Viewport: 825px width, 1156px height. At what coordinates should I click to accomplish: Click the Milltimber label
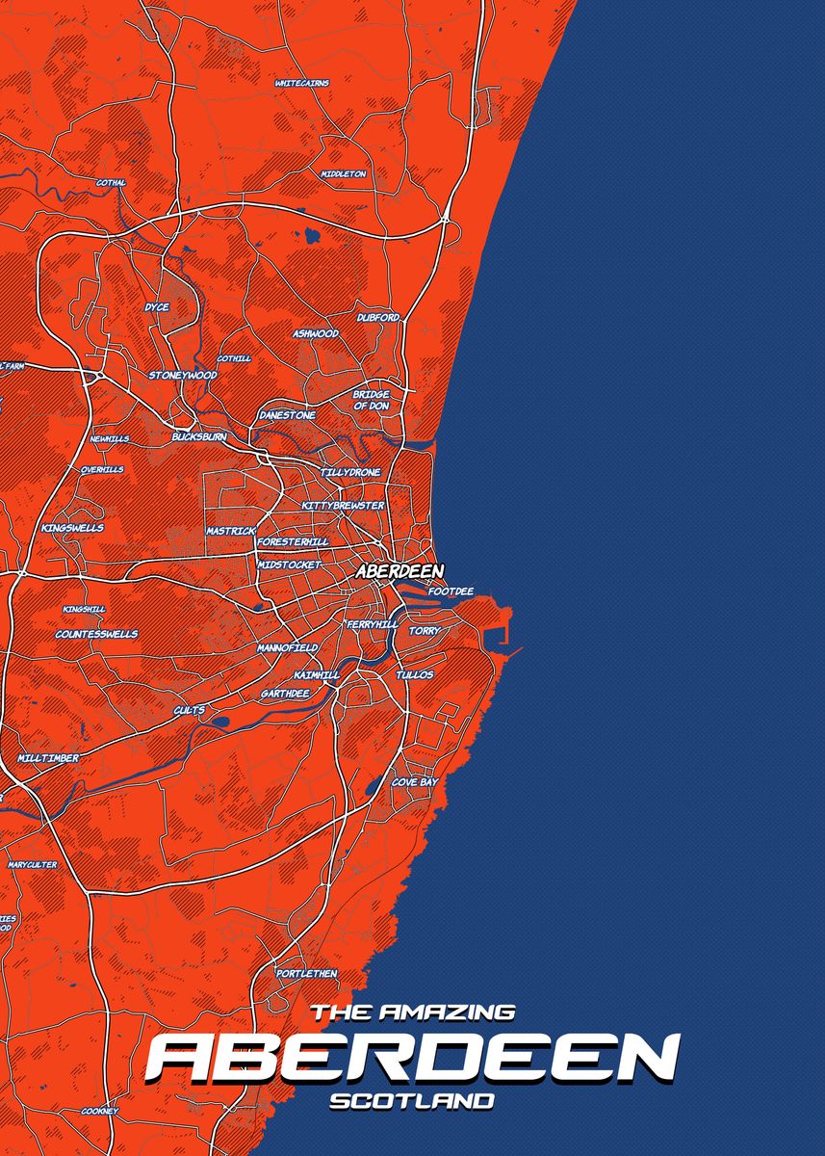pyautogui.click(x=48, y=758)
